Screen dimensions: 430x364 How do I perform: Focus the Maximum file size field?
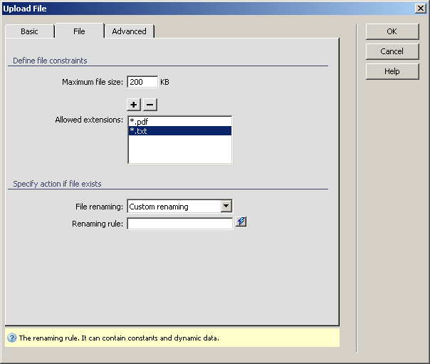142,82
